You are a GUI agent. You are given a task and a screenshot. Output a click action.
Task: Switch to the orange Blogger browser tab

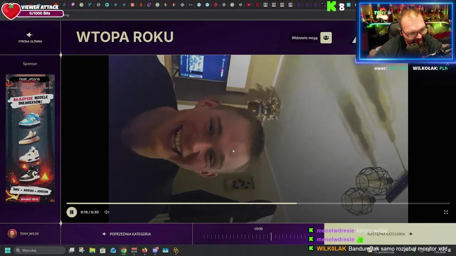click(133, 5)
